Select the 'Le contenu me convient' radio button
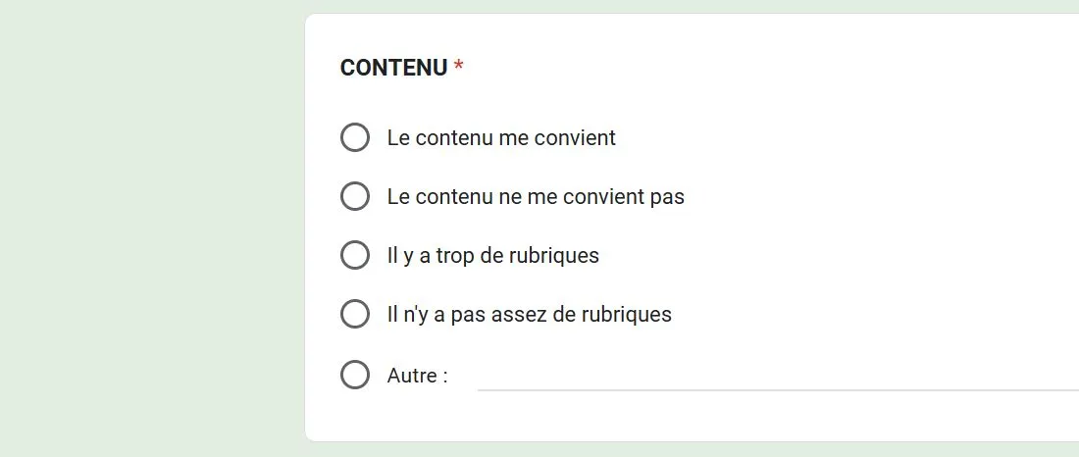 pos(354,138)
